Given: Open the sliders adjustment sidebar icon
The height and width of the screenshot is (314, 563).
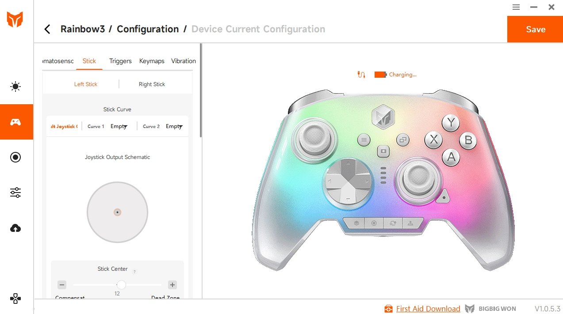Looking at the screenshot, I should point(15,193).
